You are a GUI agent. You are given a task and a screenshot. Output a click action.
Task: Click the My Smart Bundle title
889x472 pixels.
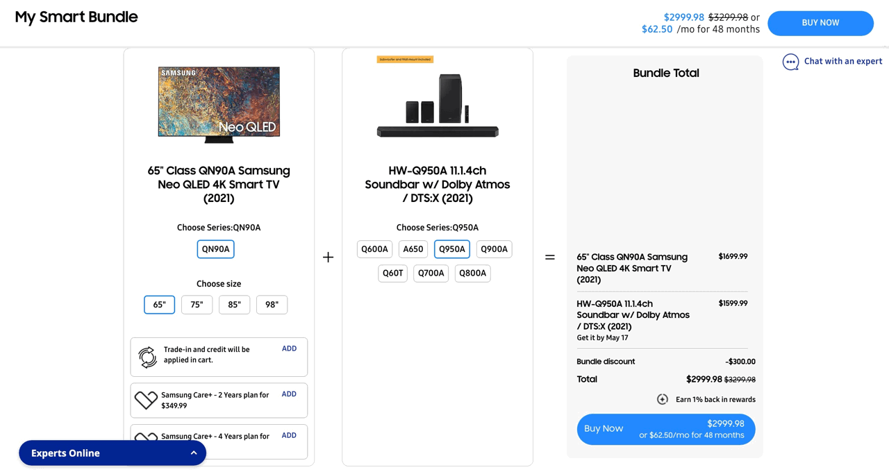(x=76, y=17)
